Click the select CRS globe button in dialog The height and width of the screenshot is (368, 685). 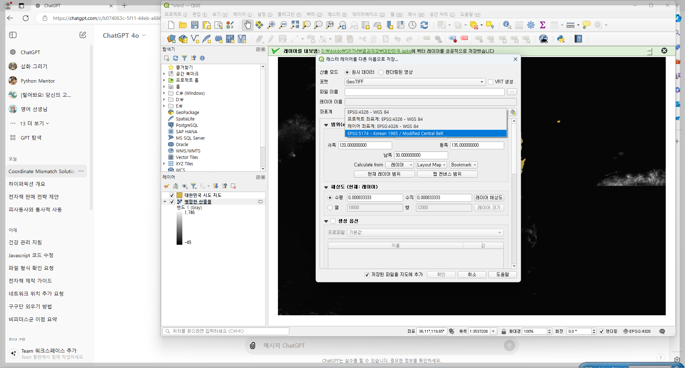pos(513,112)
